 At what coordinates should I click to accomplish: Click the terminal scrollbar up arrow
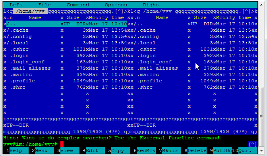261,5
